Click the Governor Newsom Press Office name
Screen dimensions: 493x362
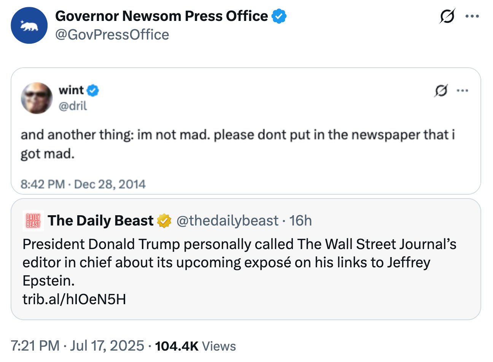pyautogui.click(x=162, y=16)
